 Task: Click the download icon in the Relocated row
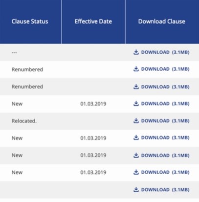[x=136, y=121]
